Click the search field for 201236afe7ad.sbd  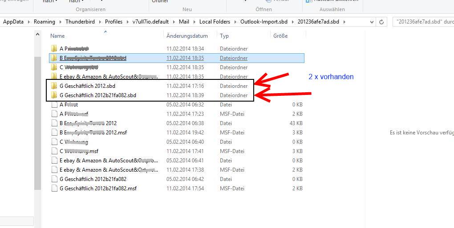coord(423,22)
